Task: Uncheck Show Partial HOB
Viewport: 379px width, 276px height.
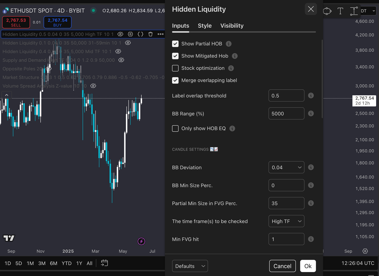Action: [175, 44]
